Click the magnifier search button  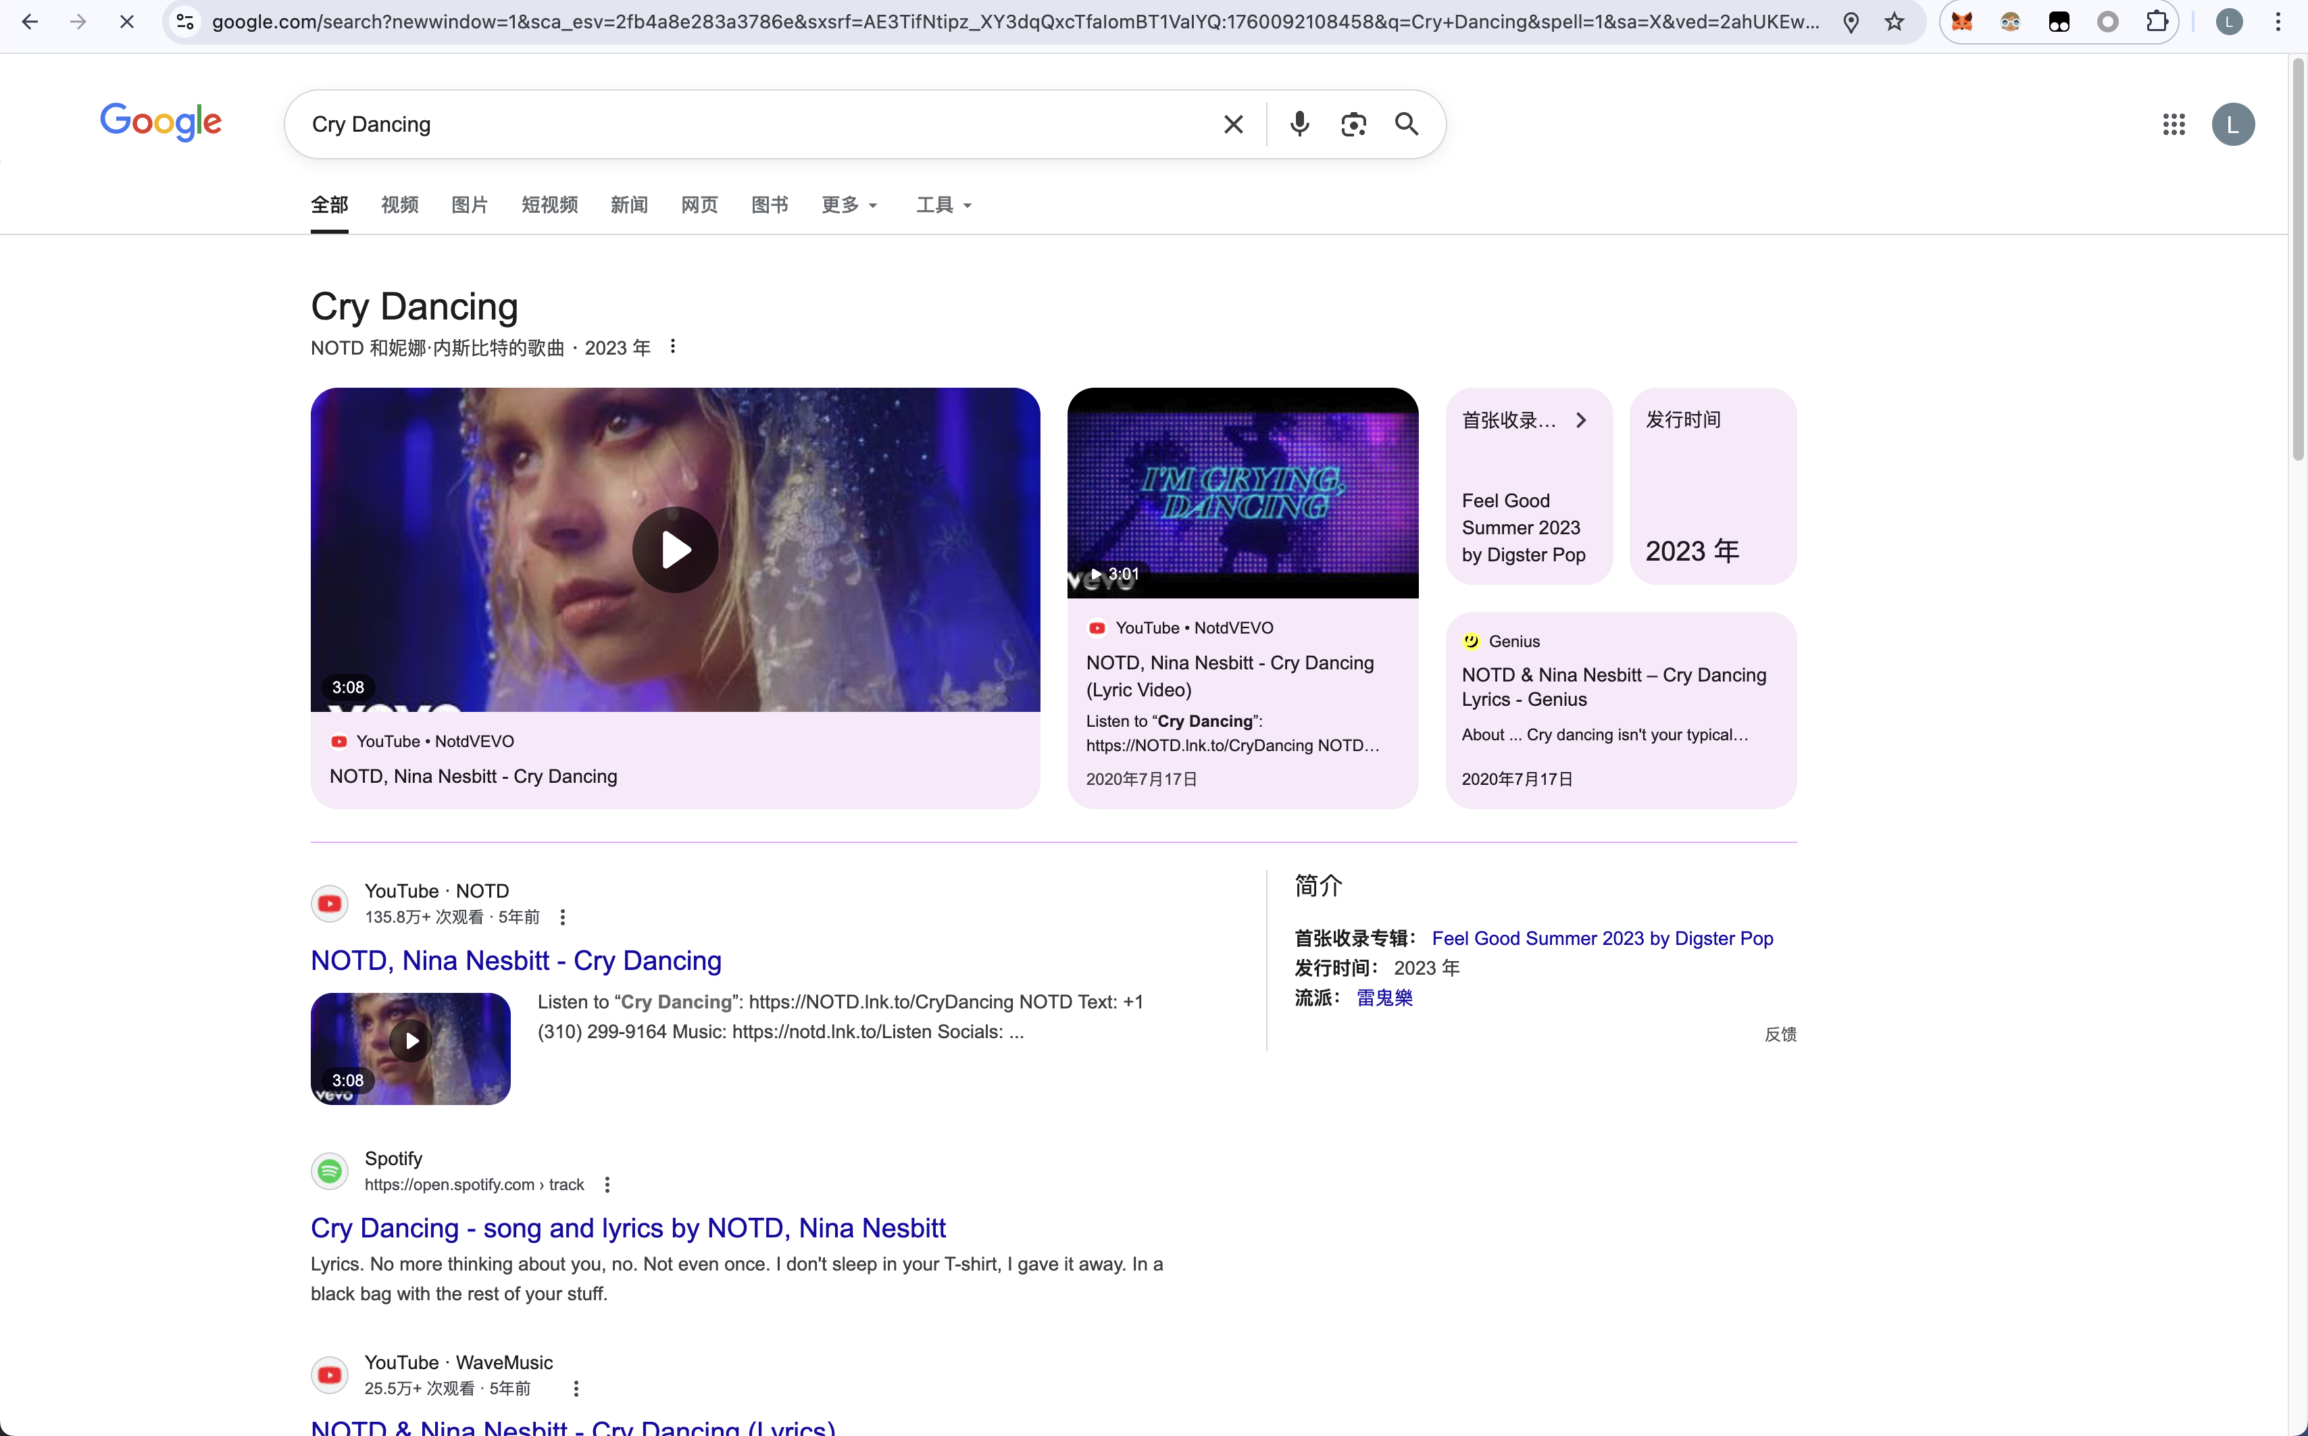coord(1407,124)
